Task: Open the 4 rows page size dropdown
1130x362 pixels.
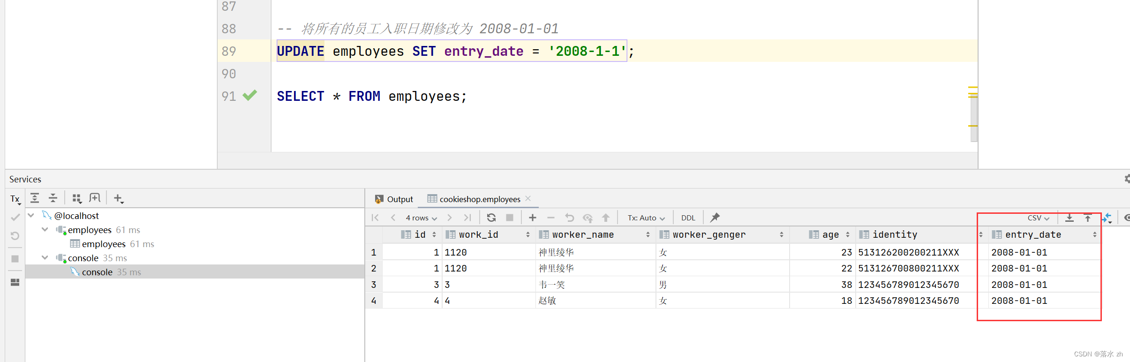Action: pyautogui.click(x=421, y=218)
